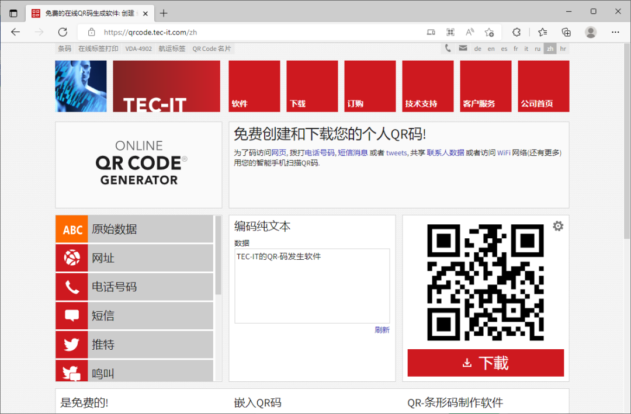Open the 公司首页 menu tile
The width and height of the screenshot is (631, 414).
(x=544, y=86)
